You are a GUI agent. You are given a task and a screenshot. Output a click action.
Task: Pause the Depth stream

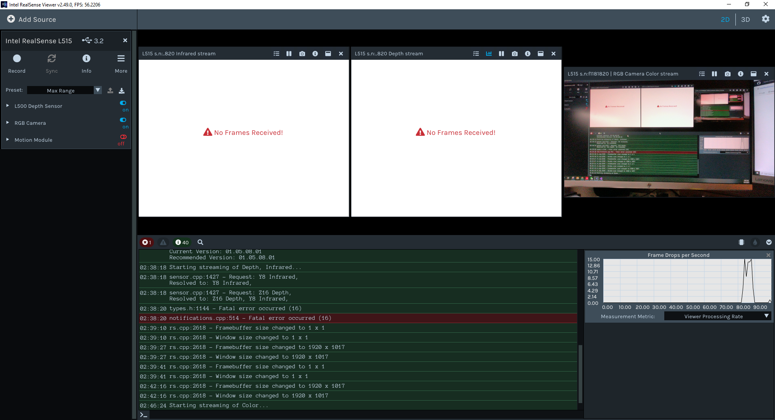point(501,53)
